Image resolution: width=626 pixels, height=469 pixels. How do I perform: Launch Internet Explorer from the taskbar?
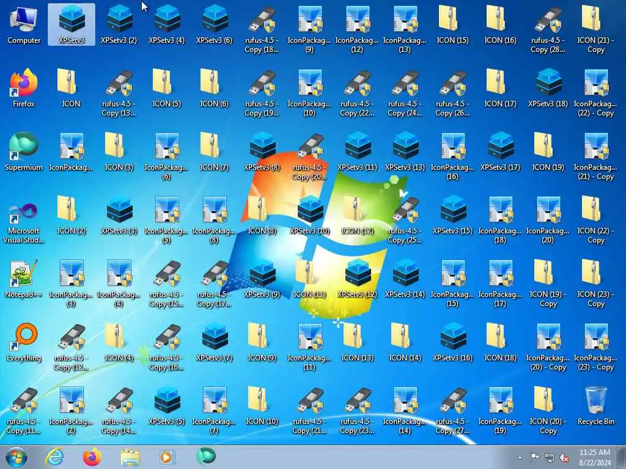click(54, 457)
